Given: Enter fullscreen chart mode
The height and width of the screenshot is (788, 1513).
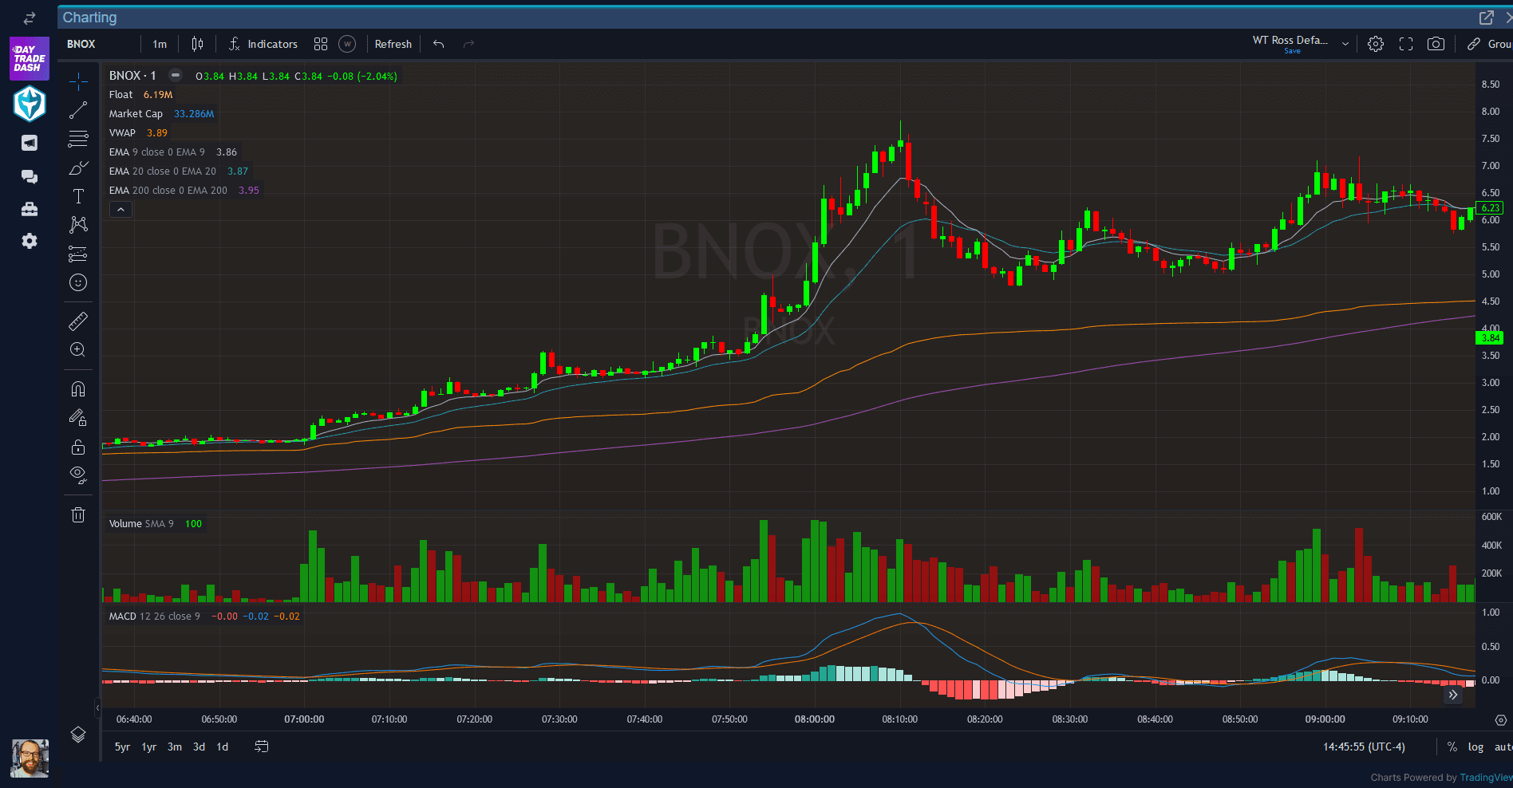Looking at the screenshot, I should click(1405, 44).
